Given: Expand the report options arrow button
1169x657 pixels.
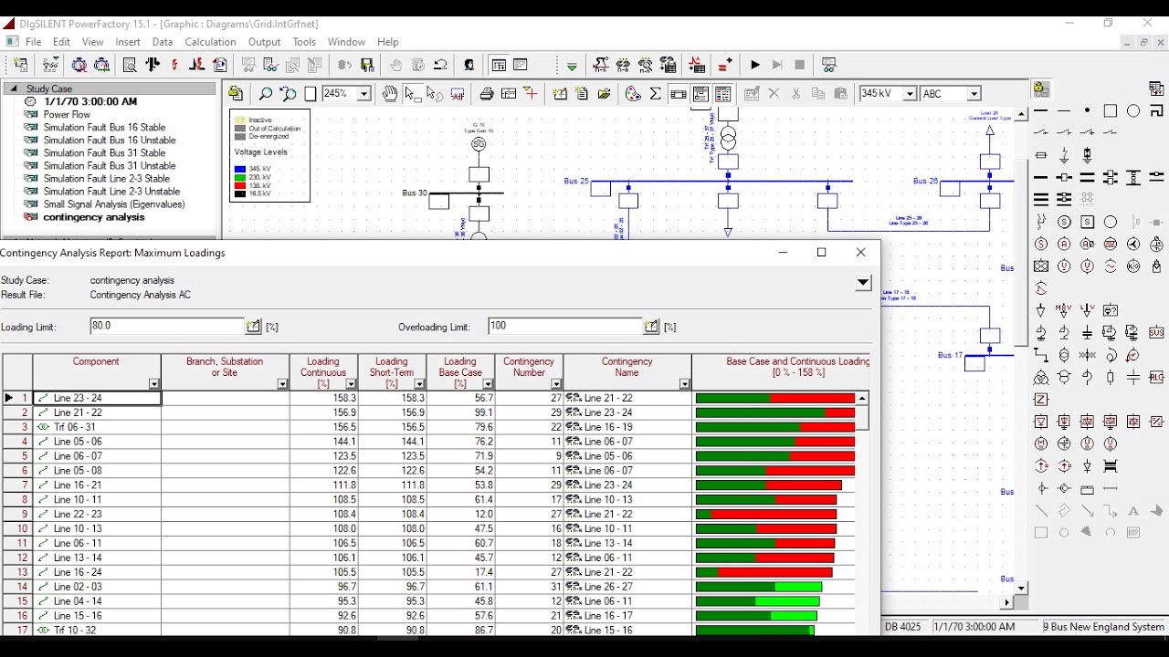Looking at the screenshot, I should [x=863, y=283].
